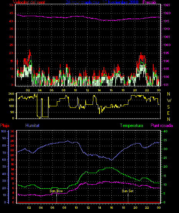Click the 360 value on wind direction axis
Image resolution: width=179 pixels, height=213 pixels.
[11, 94]
